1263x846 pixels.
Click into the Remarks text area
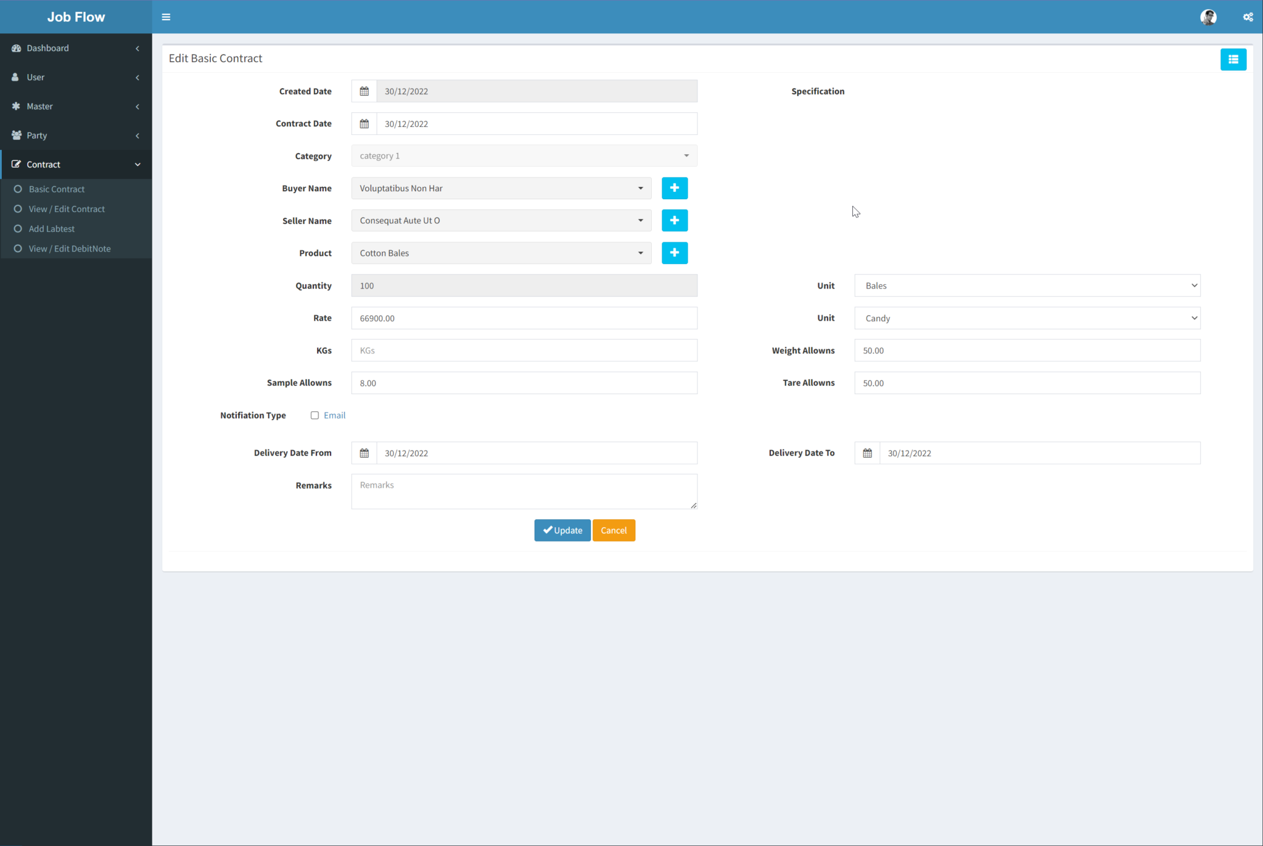pyautogui.click(x=524, y=491)
